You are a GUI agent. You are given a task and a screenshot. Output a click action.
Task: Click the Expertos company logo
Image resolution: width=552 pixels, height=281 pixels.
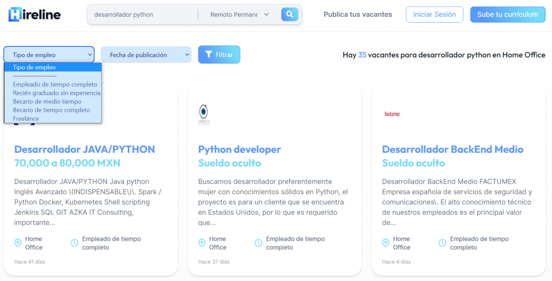point(203,115)
